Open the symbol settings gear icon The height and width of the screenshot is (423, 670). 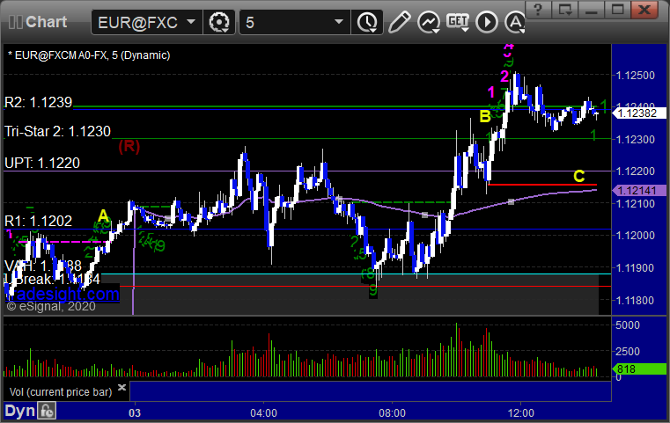(x=218, y=22)
